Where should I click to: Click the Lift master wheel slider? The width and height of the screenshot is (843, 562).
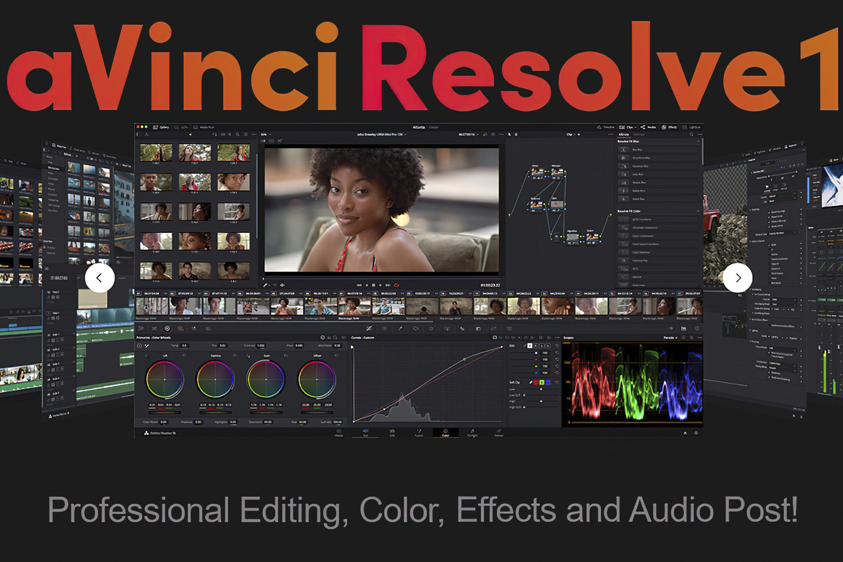point(165,412)
